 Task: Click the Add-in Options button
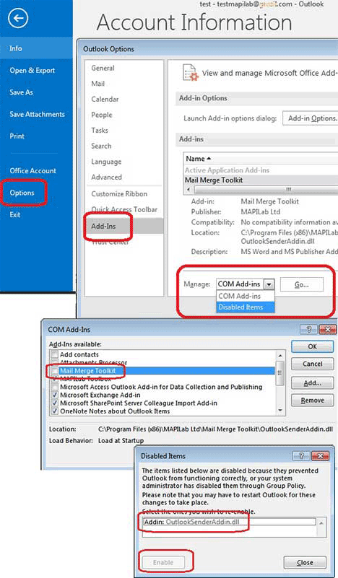pyautogui.click(x=311, y=118)
